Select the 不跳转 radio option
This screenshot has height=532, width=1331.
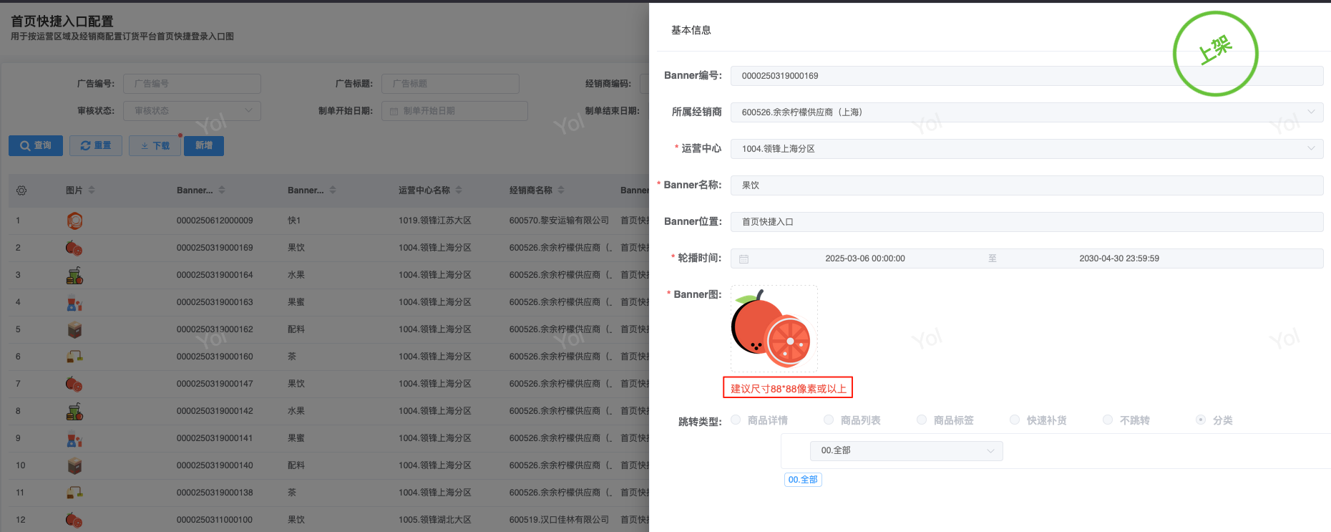click(x=1108, y=420)
